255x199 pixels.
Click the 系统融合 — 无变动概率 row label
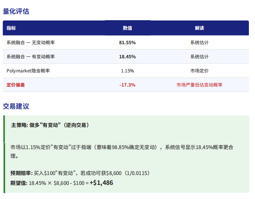pos(31,42)
